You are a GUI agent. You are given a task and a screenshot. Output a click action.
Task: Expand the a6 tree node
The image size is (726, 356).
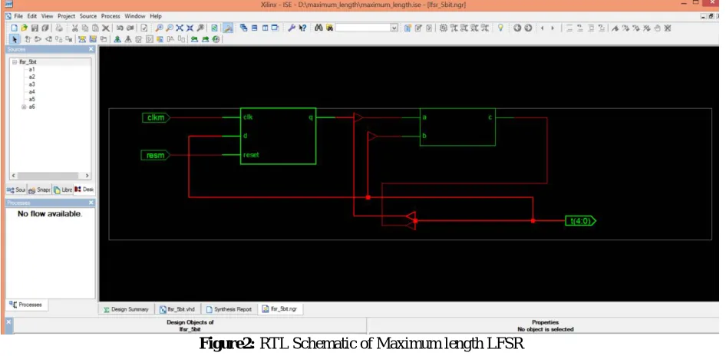tap(24, 107)
